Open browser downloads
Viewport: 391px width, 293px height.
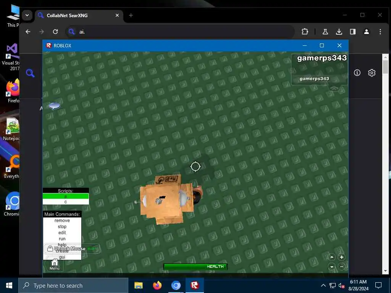[339, 32]
